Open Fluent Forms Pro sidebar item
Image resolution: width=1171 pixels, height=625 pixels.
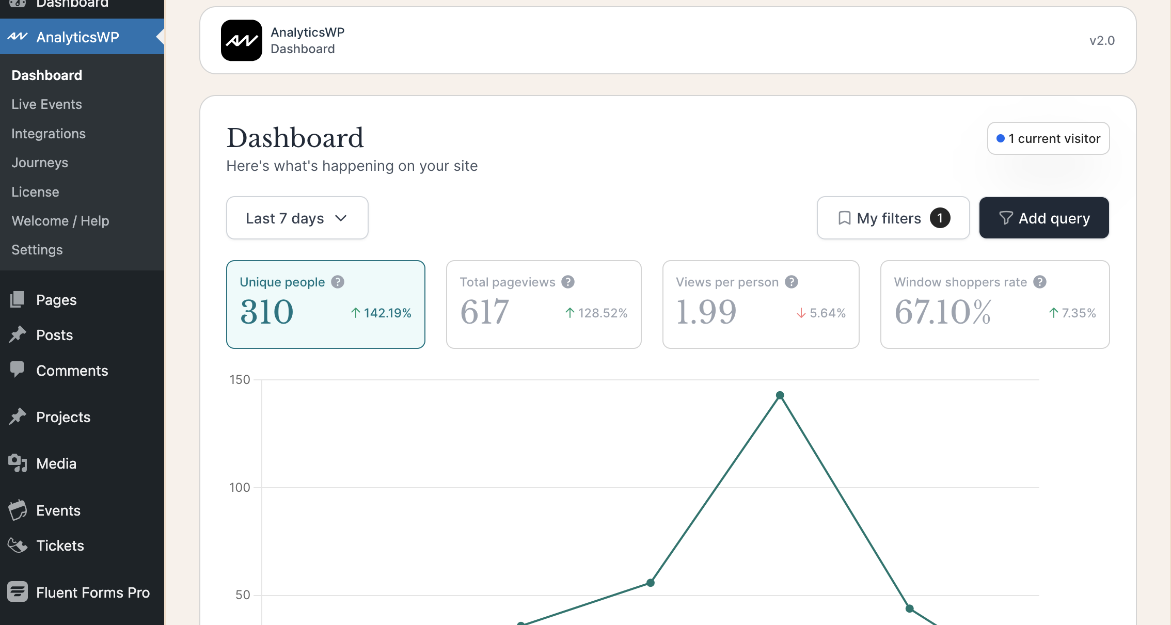(93, 592)
